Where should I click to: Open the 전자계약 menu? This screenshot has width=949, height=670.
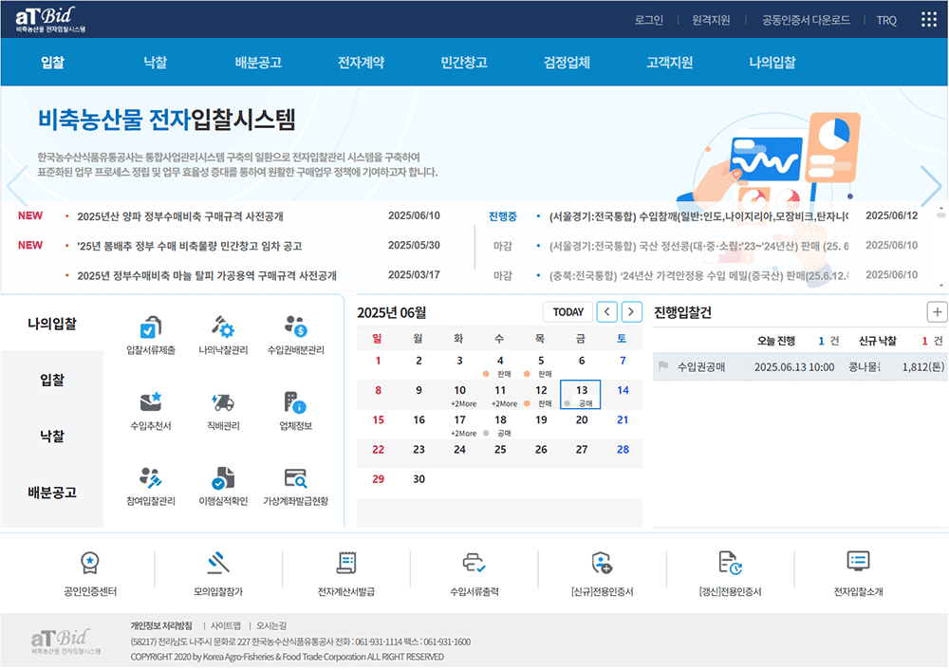[362, 63]
